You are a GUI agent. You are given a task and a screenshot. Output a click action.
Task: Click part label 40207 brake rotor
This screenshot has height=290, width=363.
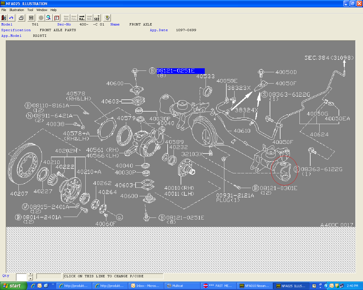[19, 194]
